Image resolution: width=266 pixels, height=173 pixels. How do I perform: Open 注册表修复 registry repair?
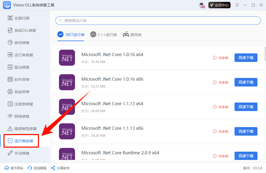[23, 104]
